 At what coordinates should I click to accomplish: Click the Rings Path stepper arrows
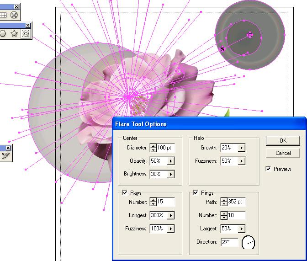(224, 202)
